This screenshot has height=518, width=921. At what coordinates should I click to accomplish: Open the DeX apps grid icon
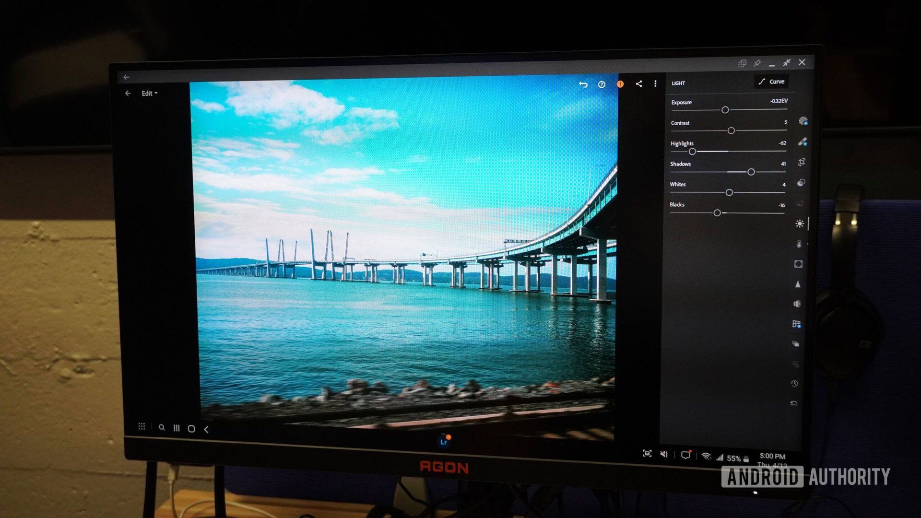click(142, 426)
